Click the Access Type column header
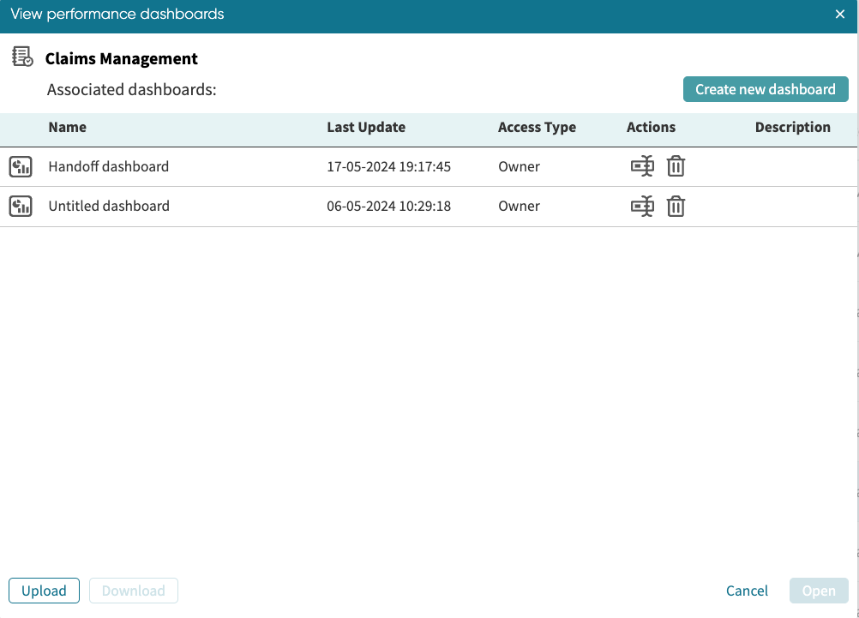 click(x=537, y=127)
